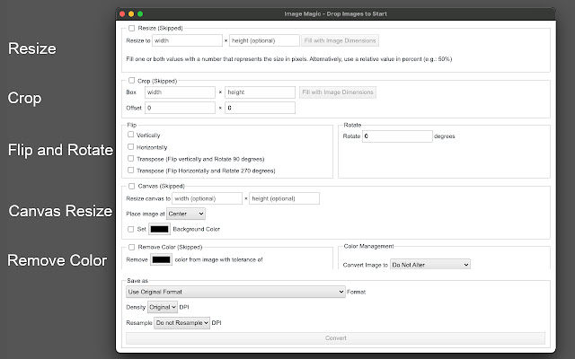Check the Set Background Color box
Image resolution: width=575 pixels, height=359 pixels.
pyautogui.click(x=132, y=230)
